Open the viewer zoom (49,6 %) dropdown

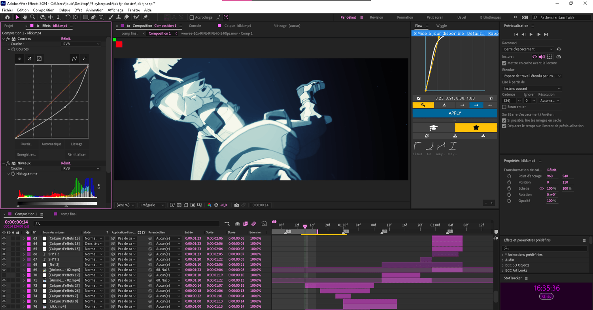tap(125, 205)
